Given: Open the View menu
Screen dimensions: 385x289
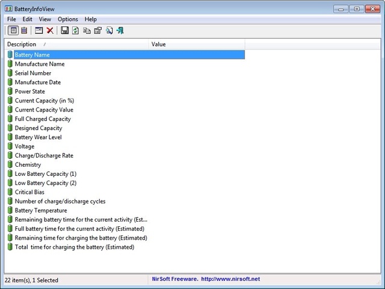Looking at the screenshot, I should (x=45, y=19).
